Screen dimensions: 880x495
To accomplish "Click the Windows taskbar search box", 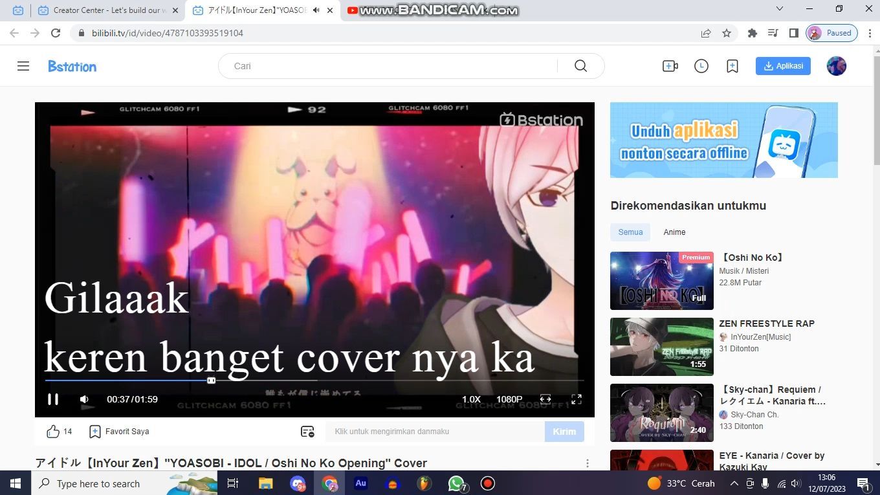I will [x=124, y=483].
